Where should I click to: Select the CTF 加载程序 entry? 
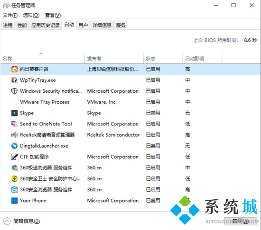[34, 157]
